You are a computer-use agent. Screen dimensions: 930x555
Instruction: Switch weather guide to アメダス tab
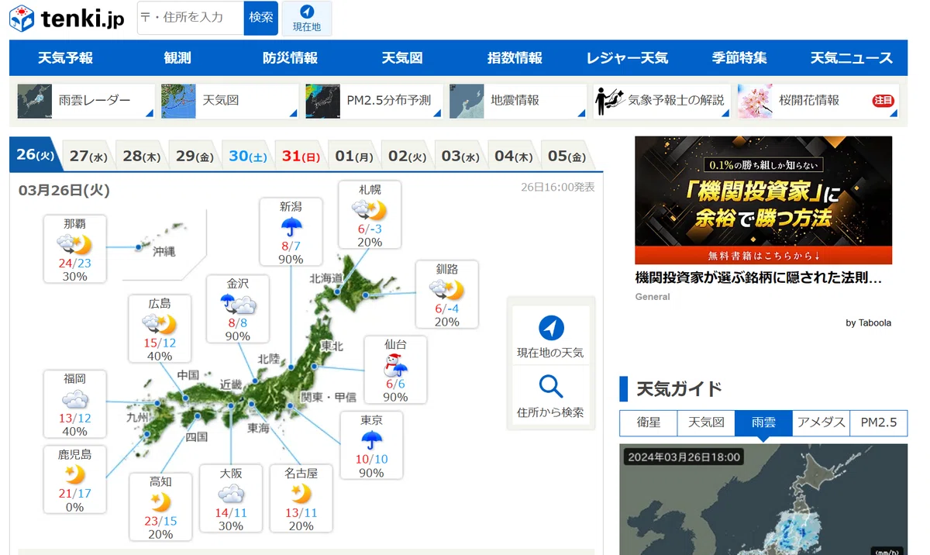coord(821,422)
